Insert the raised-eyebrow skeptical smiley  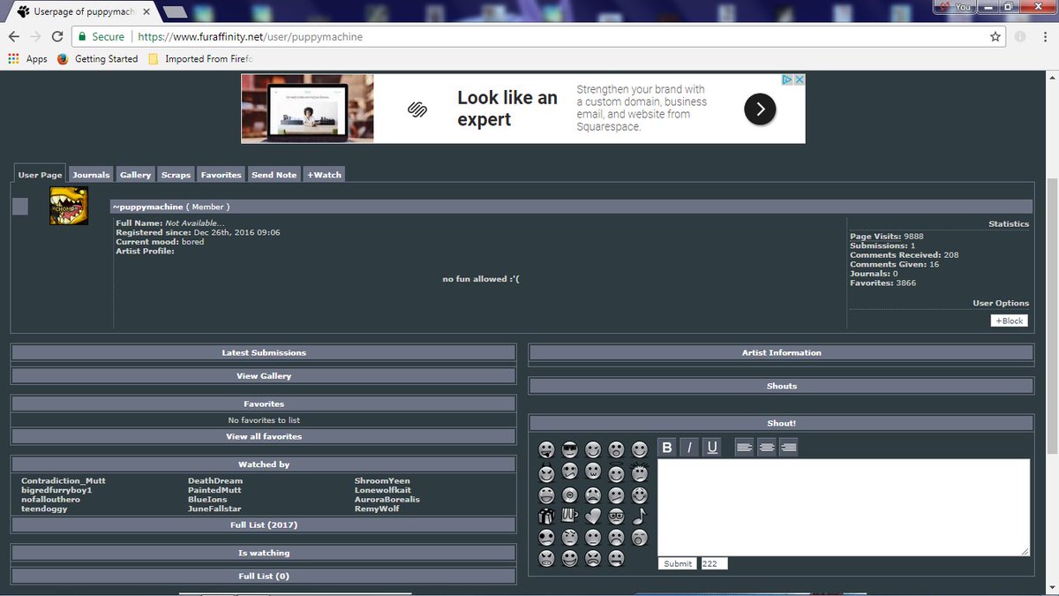(x=570, y=537)
